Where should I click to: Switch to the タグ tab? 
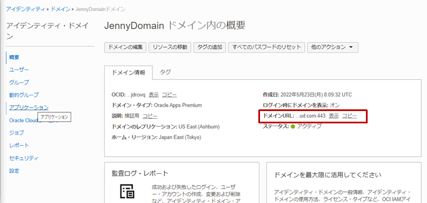pyautogui.click(x=165, y=72)
